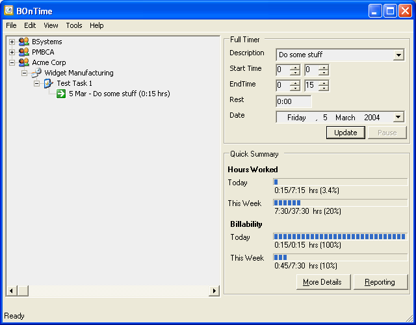
Task: Open the Reporting button
Action: click(x=380, y=282)
